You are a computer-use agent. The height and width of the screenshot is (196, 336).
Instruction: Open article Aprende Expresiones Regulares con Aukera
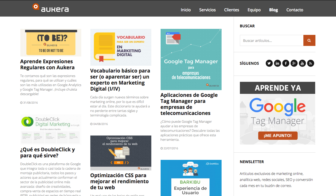(x=47, y=64)
